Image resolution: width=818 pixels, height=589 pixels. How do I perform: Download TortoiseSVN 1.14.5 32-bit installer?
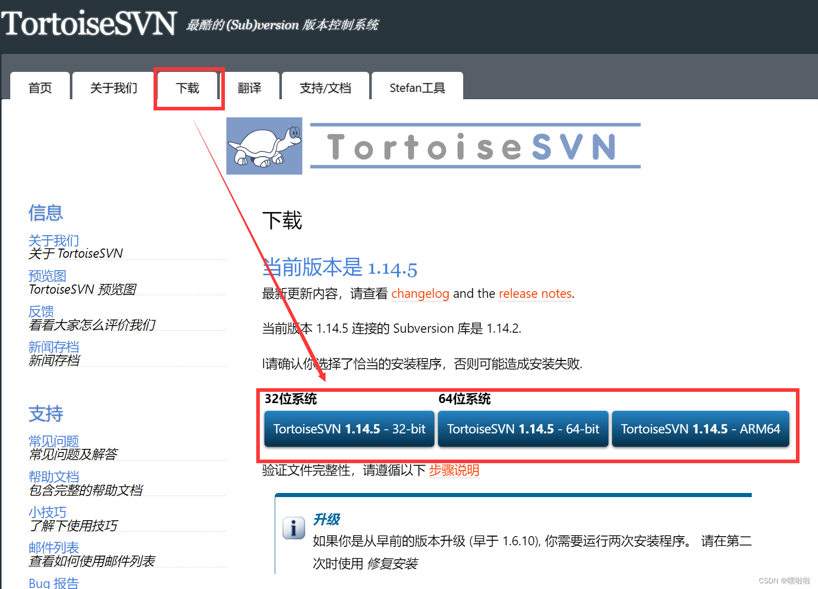tap(349, 429)
